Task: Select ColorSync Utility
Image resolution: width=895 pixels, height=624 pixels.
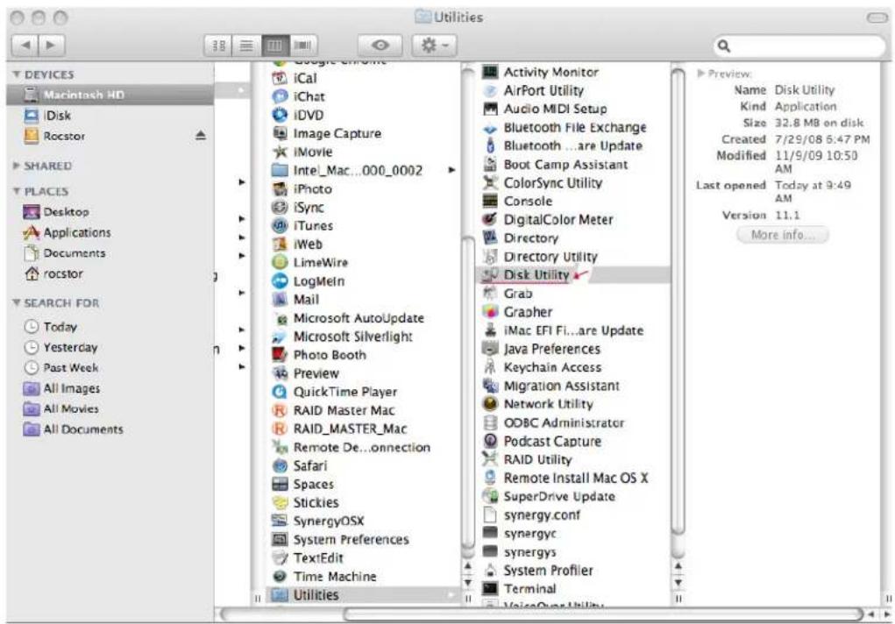Action: 543,182
